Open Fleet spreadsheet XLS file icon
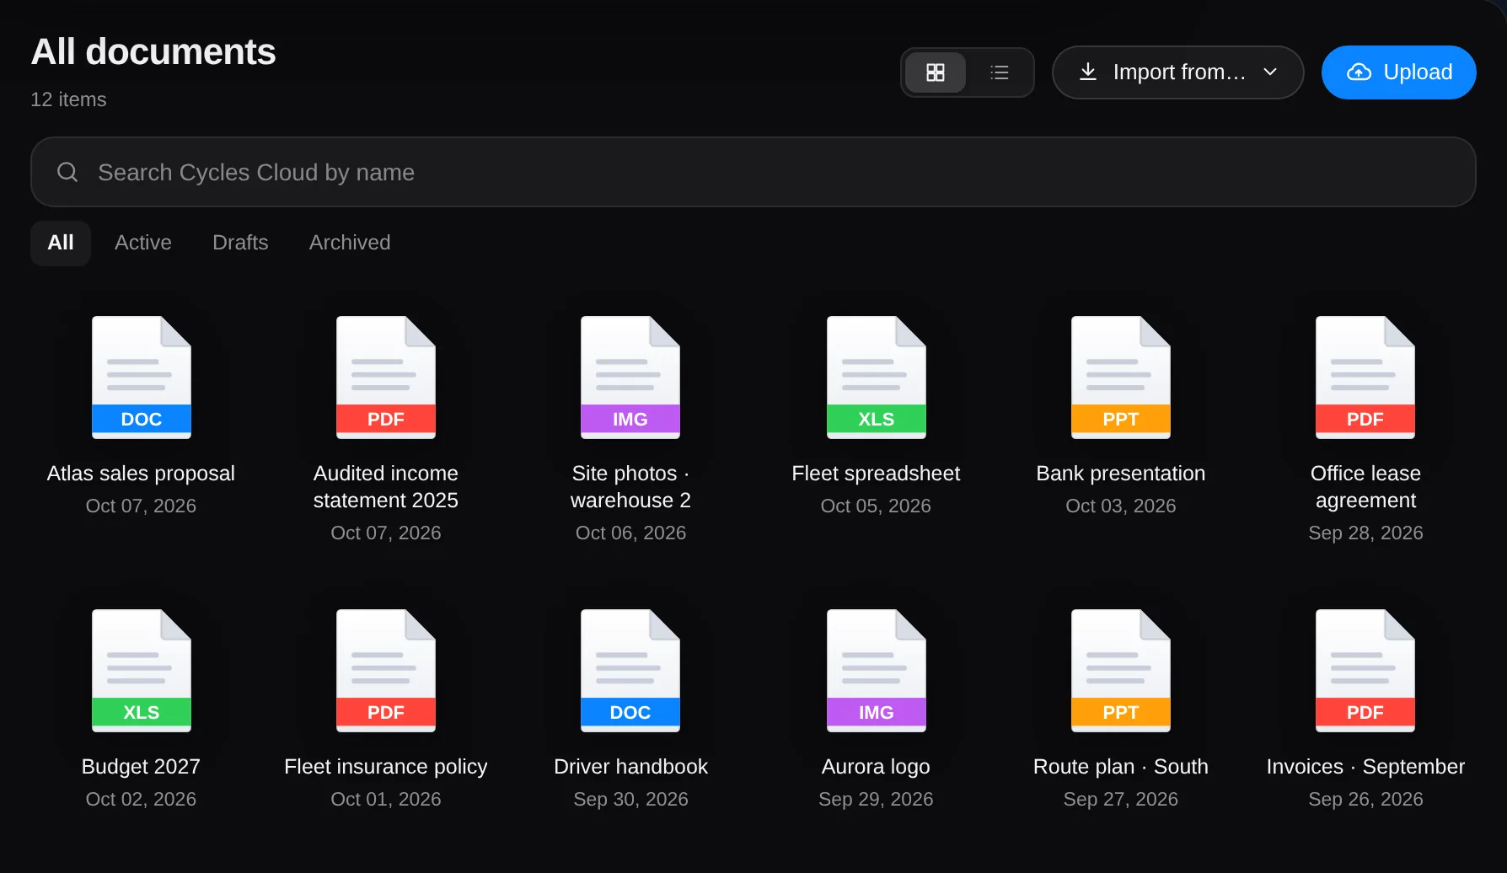Screen dimensions: 1507x873 [x=877, y=378]
